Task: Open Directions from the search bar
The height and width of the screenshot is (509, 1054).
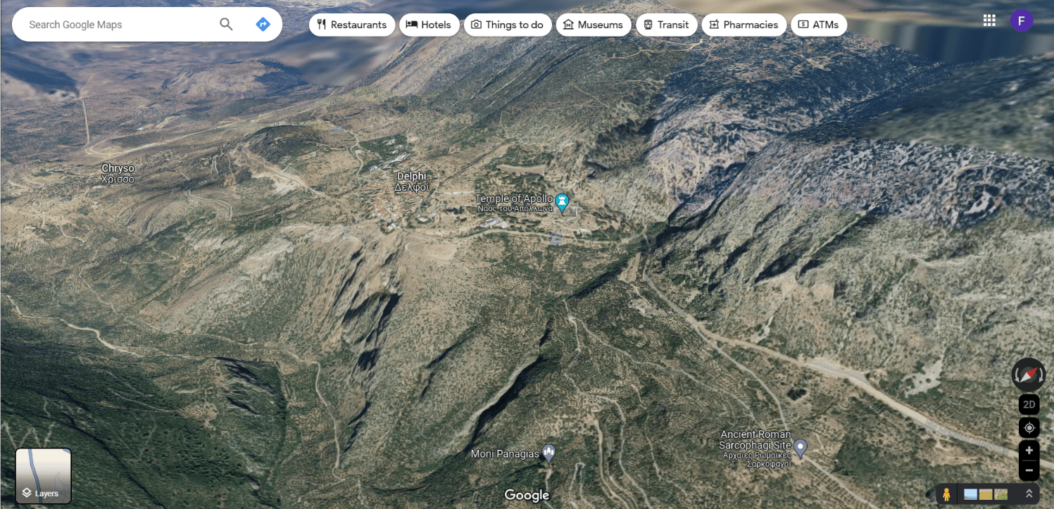Action: pyautogui.click(x=263, y=25)
